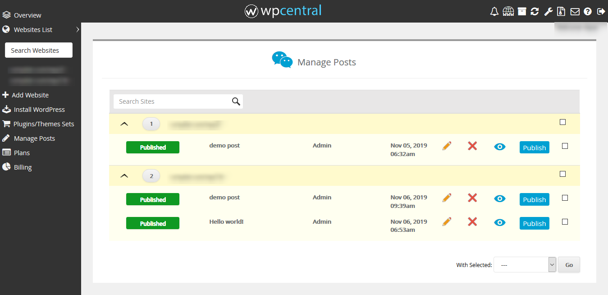Click site number 2 badge

click(151, 175)
